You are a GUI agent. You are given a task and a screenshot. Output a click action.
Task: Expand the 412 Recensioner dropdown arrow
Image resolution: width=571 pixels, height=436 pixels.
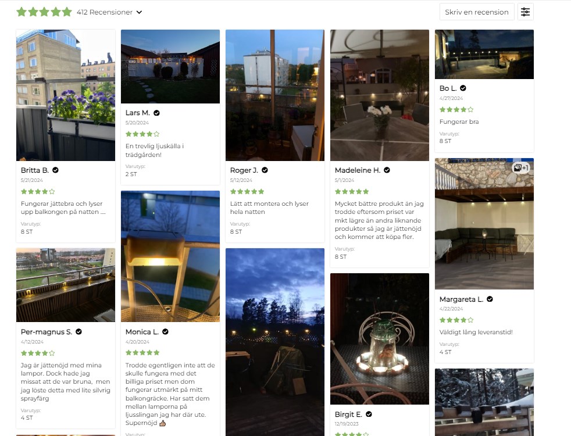pos(139,12)
